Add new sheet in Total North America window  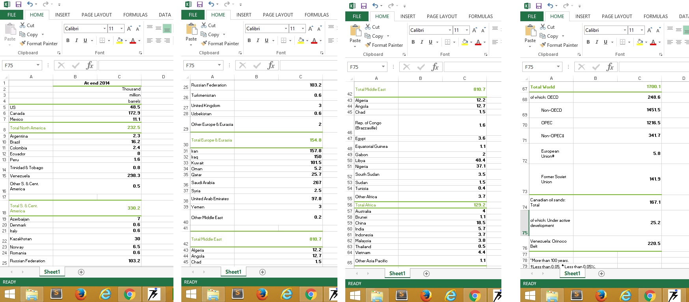(81, 272)
